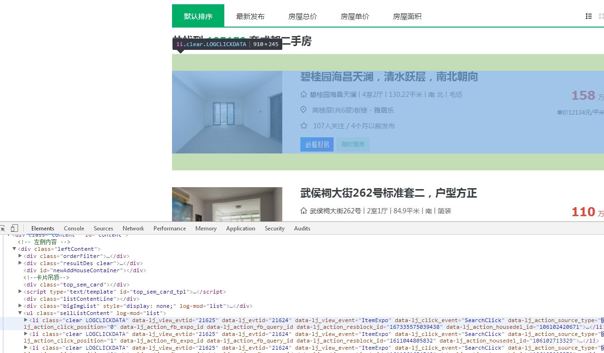Open the Sources tab in DevTools
Image resolution: width=604 pixels, height=353 pixels.
pyautogui.click(x=104, y=229)
